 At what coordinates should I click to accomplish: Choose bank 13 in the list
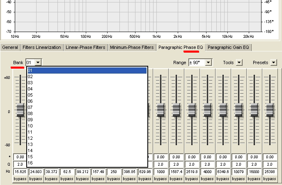(x=87, y=144)
